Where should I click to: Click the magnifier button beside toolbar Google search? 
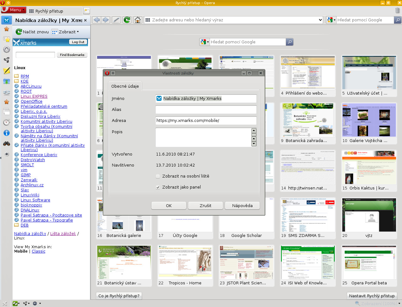[398, 20]
